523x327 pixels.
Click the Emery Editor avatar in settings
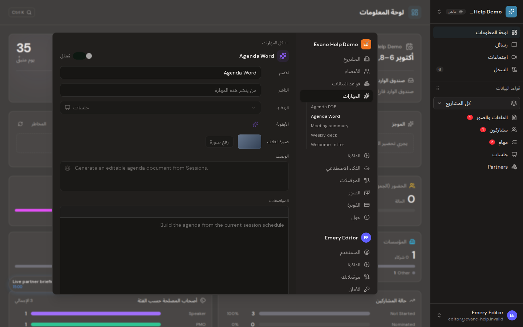click(x=366, y=238)
